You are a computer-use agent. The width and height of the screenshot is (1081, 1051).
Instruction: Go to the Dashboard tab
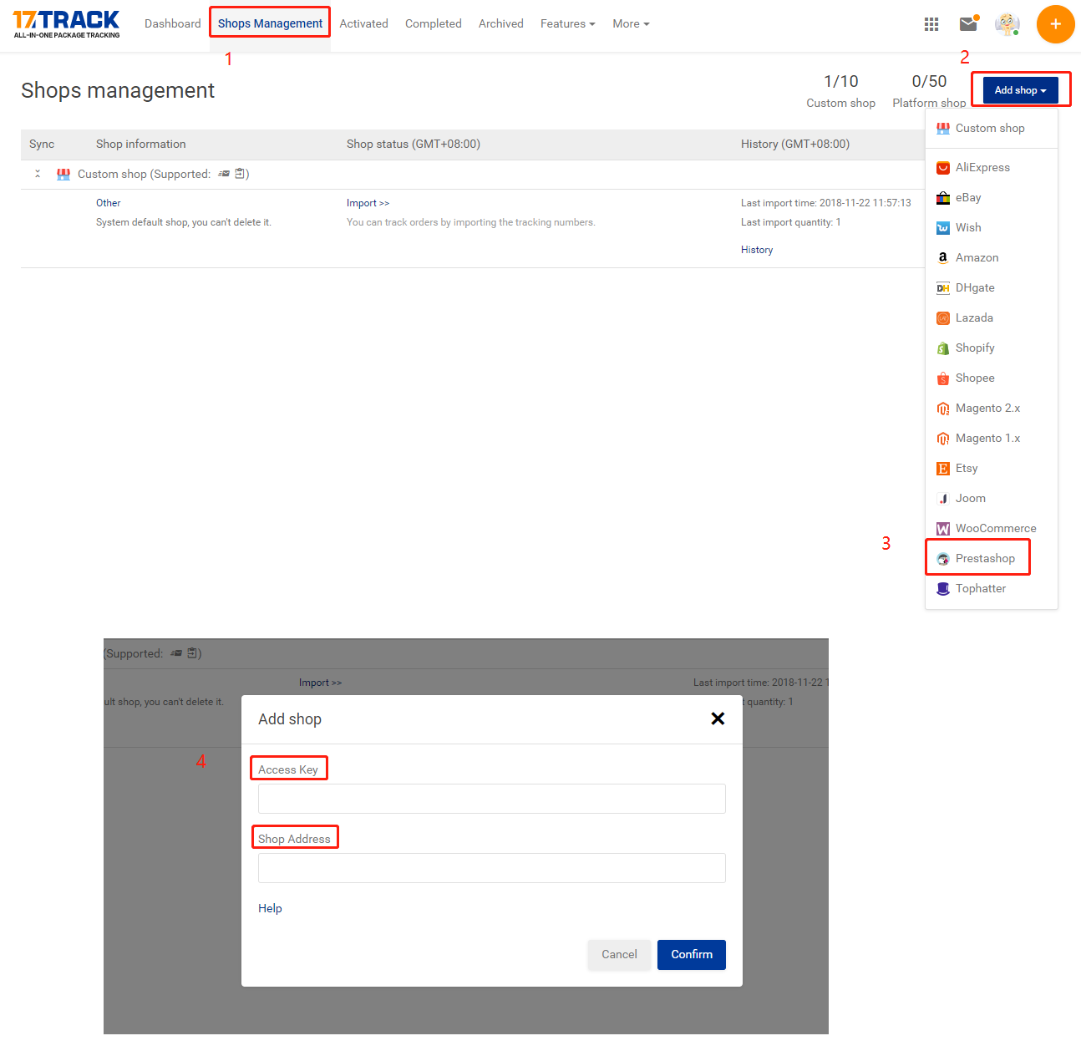173,23
